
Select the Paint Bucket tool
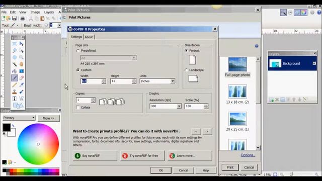click(x=15, y=71)
